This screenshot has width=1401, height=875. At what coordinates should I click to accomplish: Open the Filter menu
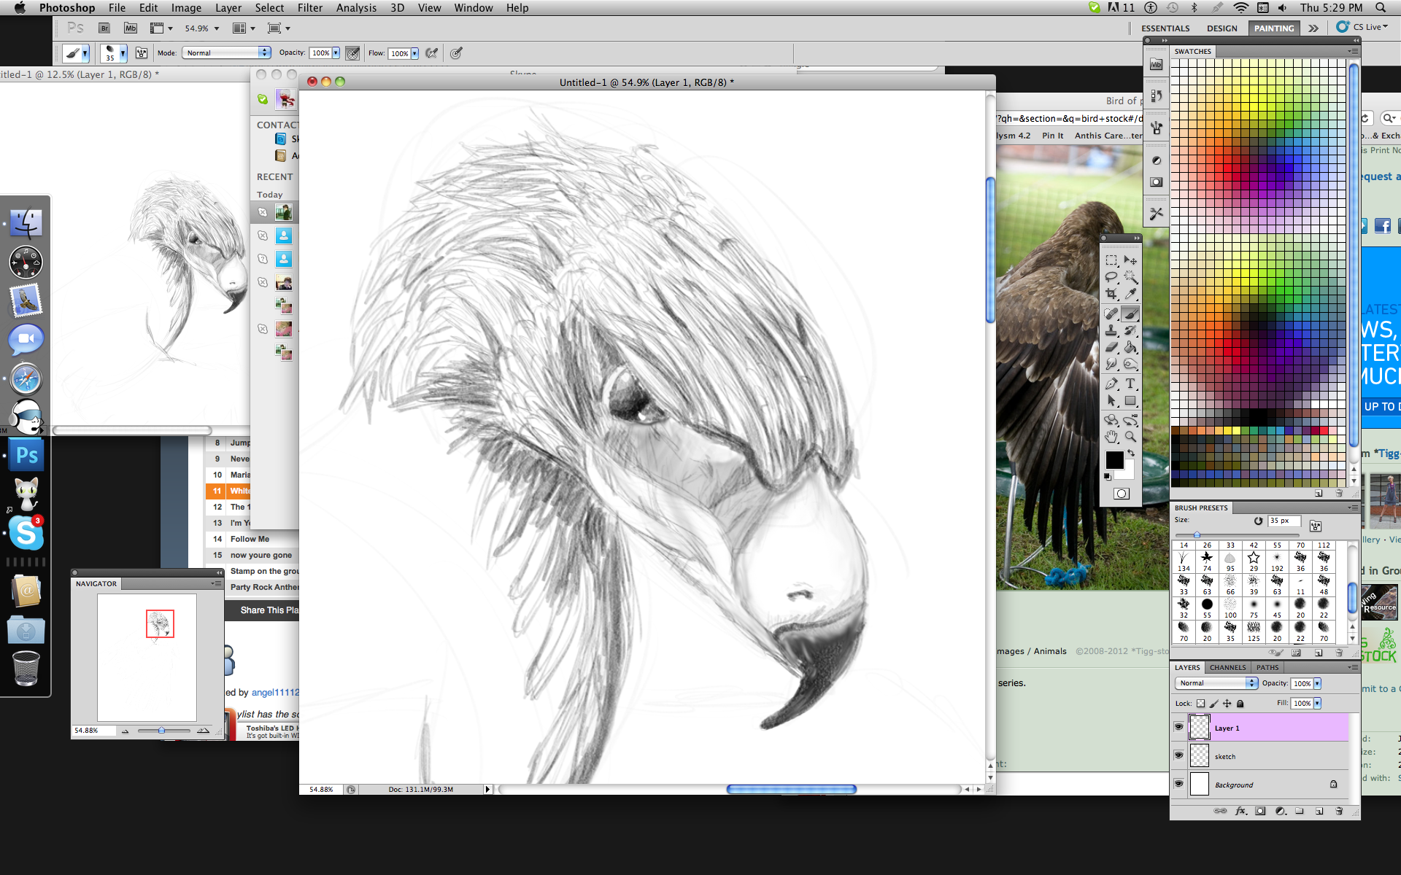(x=310, y=8)
